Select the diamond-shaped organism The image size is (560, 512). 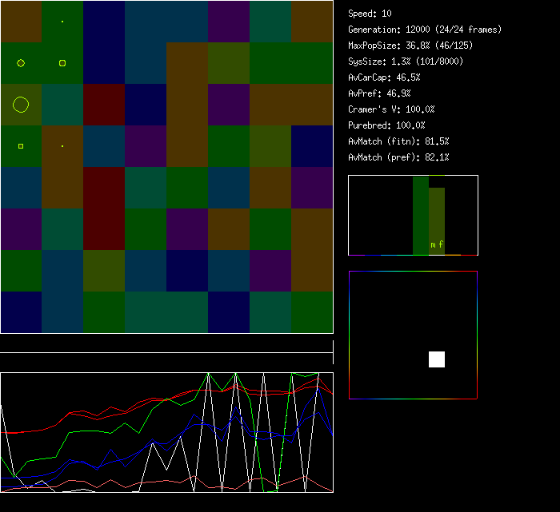click(21, 63)
